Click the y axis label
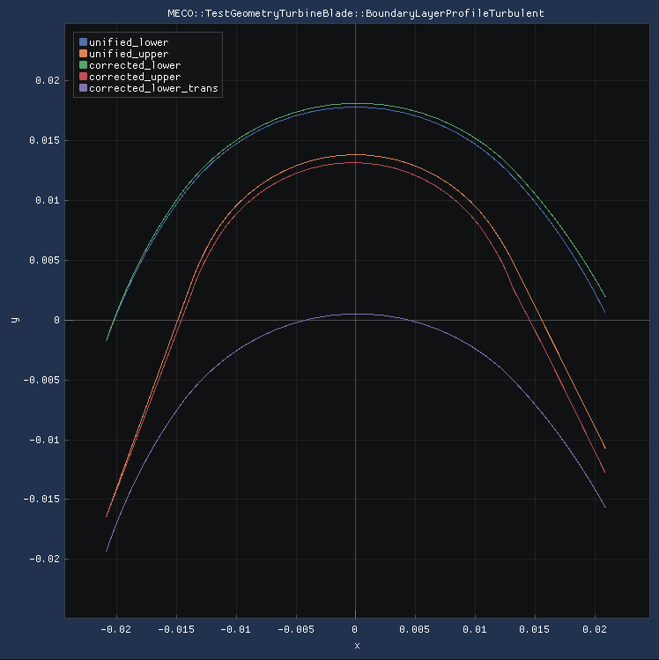Image resolution: width=659 pixels, height=660 pixels. 15,320
